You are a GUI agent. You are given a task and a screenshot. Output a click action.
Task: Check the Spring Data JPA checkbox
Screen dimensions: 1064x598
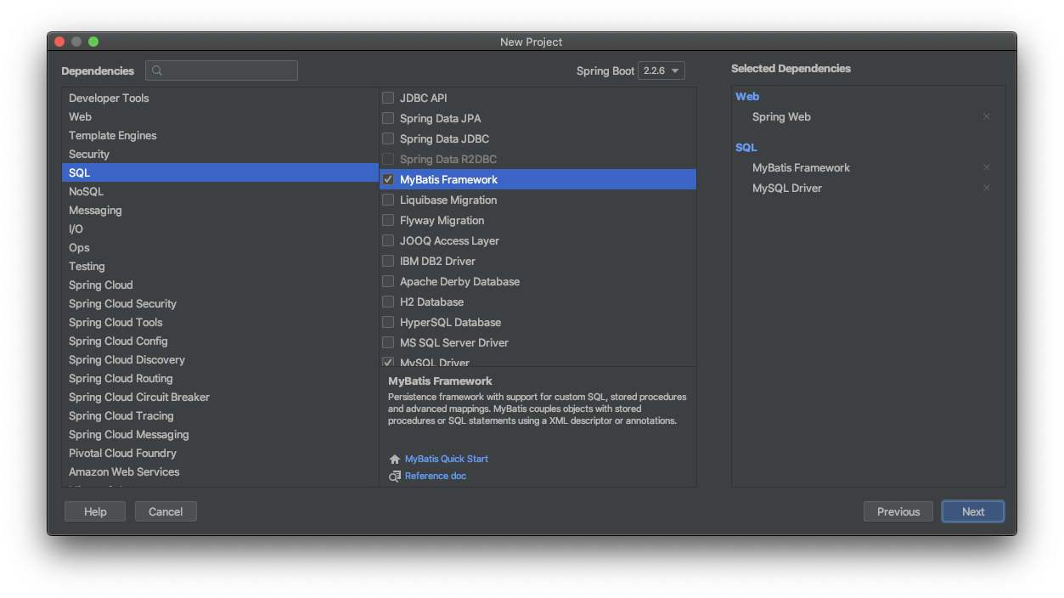(x=388, y=118)
